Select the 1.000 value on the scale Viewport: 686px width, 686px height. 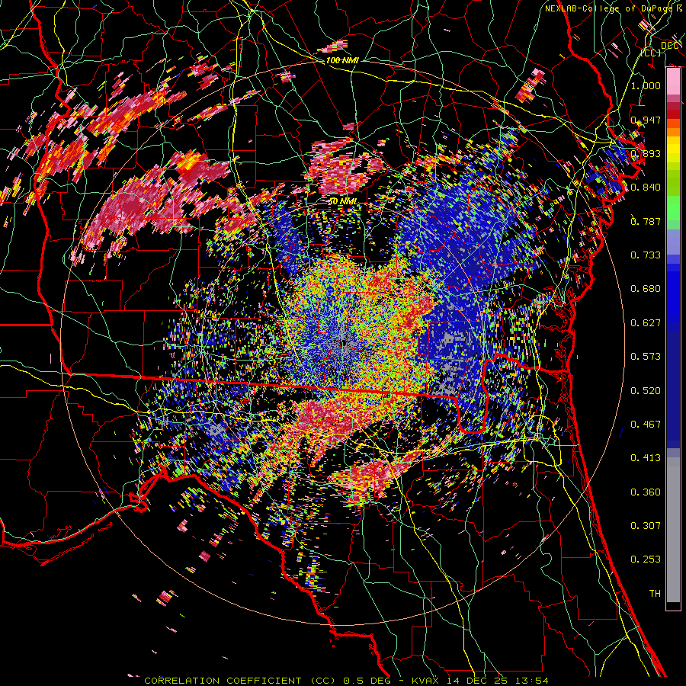[646, 85]
